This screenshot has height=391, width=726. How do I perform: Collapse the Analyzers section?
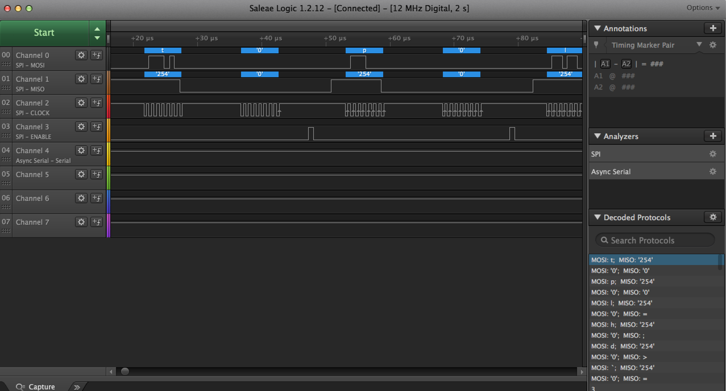click(597, 136)
